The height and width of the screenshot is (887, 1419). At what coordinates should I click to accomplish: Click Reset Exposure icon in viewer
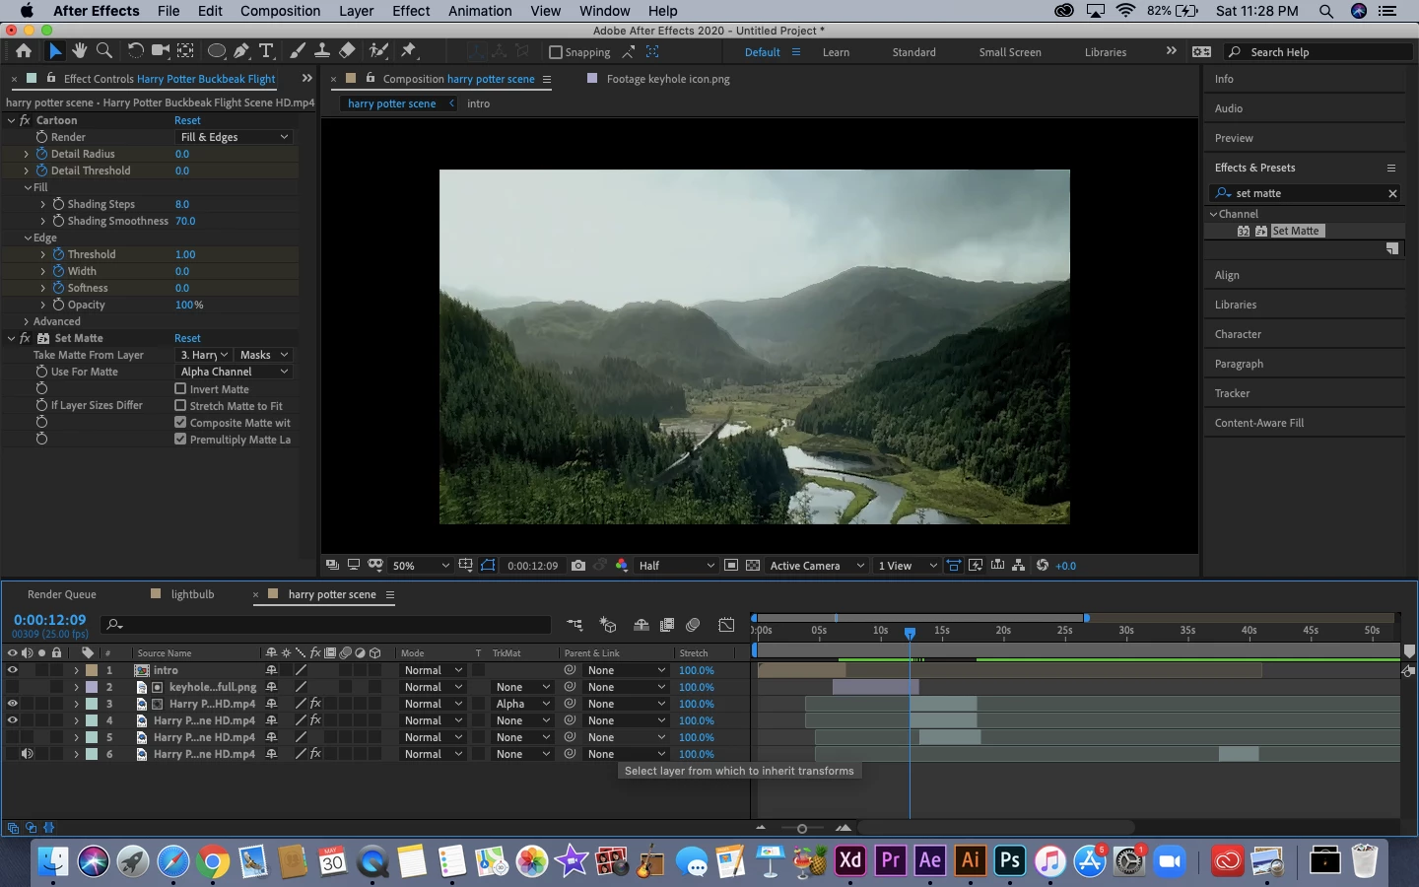[x=1043, y=566]
